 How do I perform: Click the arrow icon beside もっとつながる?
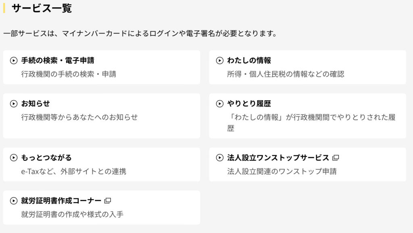[14, 158]
